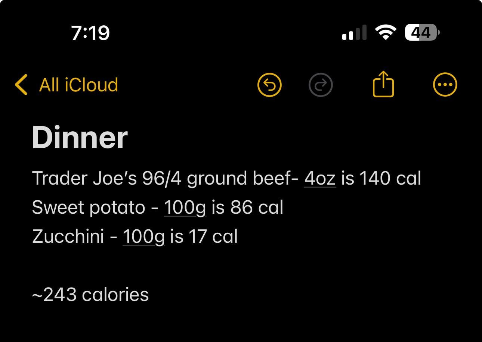Open the share sheet icon
The width and height of the screenshot is (482, 342).
coord(383,85)
